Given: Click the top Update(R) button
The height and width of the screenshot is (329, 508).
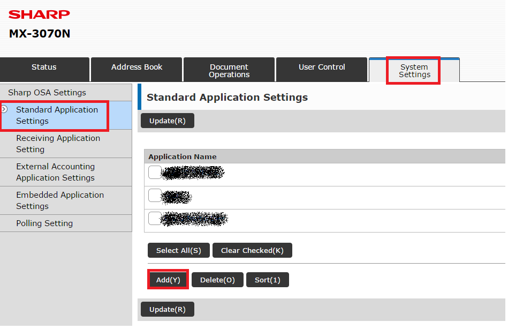Looking at the screenshot, I should point(167,120).
